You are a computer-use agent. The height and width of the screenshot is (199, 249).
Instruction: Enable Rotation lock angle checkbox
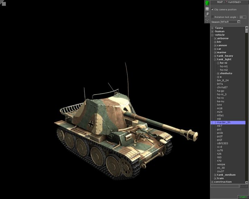(213, 17)
